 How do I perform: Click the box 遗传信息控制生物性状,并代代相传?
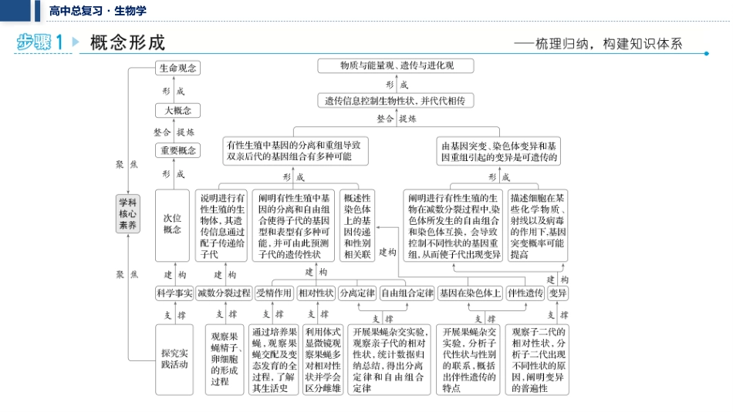point(396,101)
